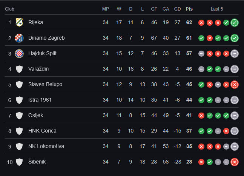The width and height of the screenshot is (244, 176).
Task: Click the GD column header
Action: click(x=177, y=9)
